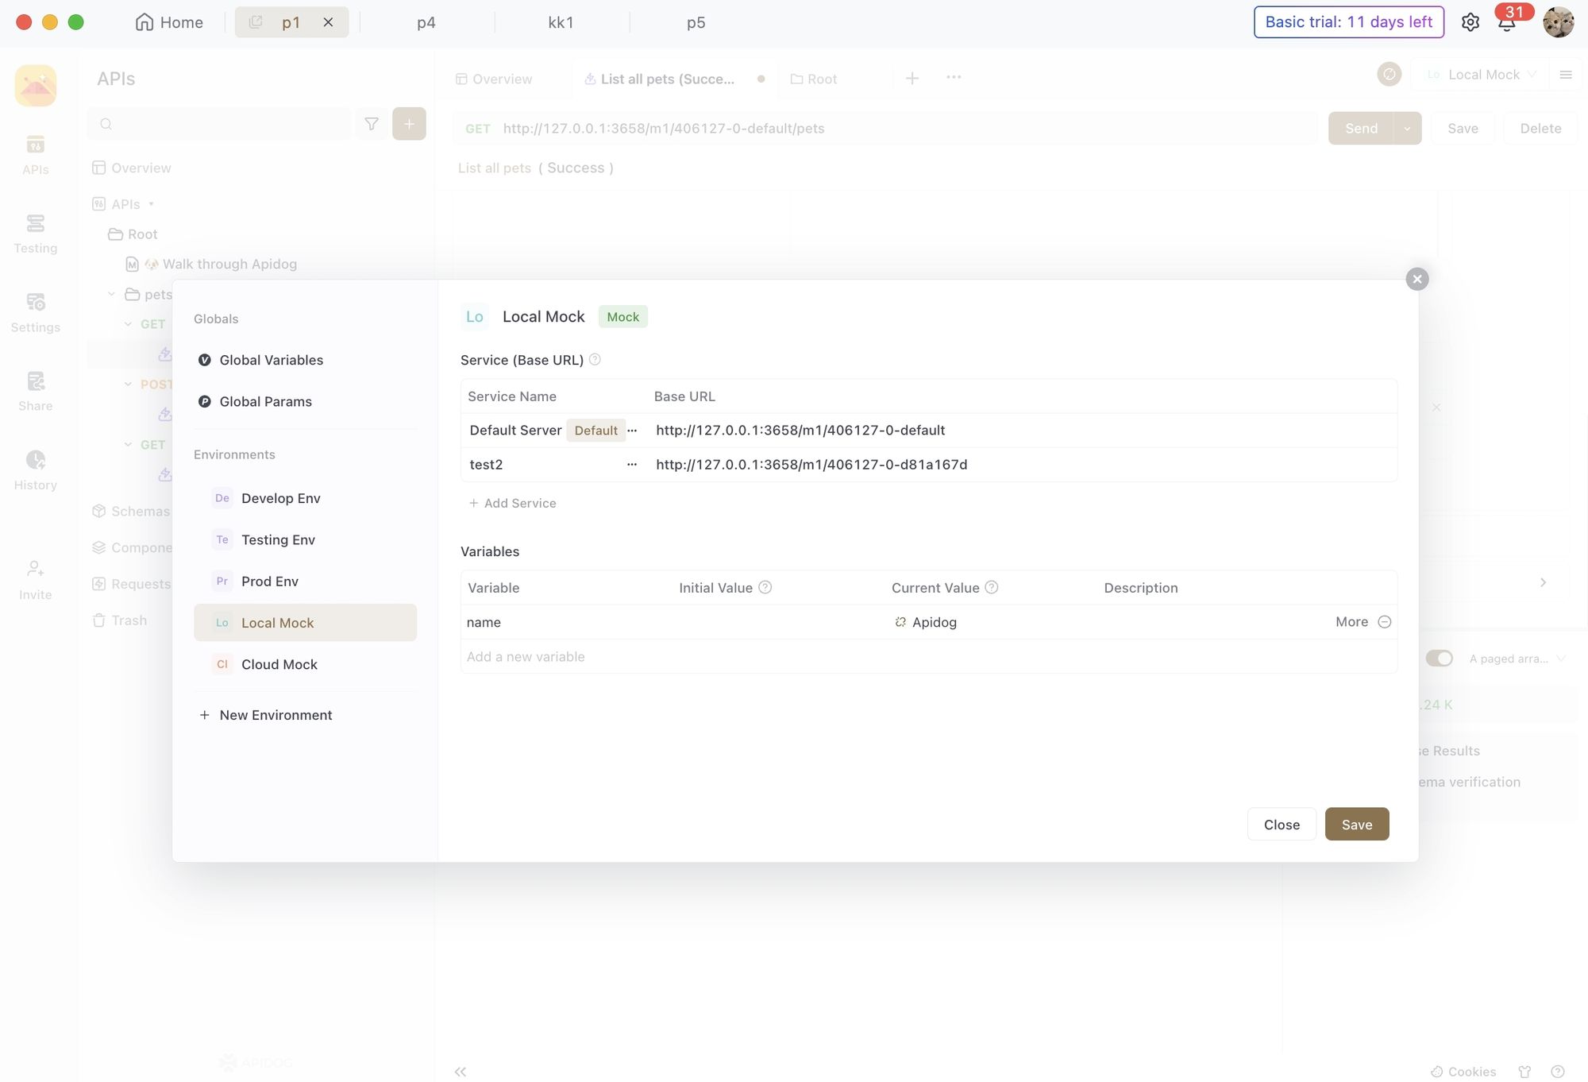Image resolution: width=1588 pixels, height=1082 pixels.
Task: Open the Local Mock environment dropdown
Action: (x=1482, y=75)
